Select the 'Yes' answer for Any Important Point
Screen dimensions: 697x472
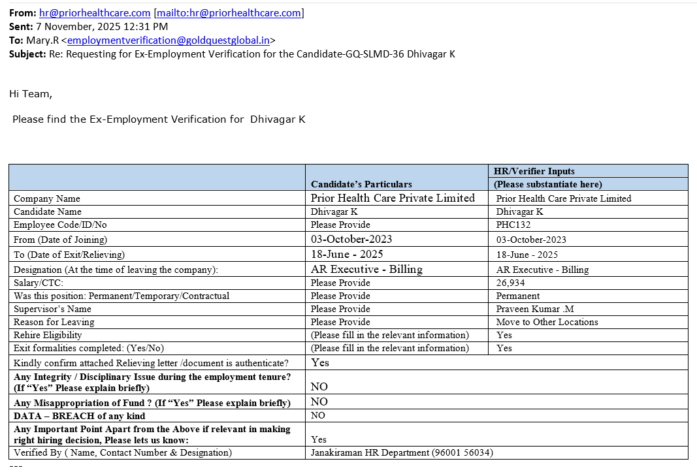click(318, 439)
